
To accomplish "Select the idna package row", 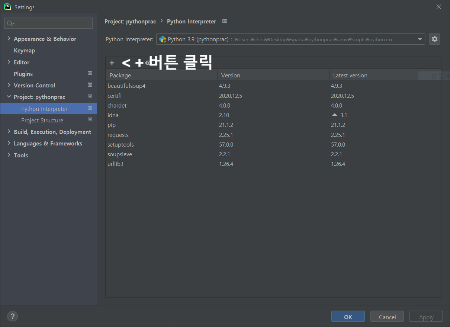I will (273, 115).
